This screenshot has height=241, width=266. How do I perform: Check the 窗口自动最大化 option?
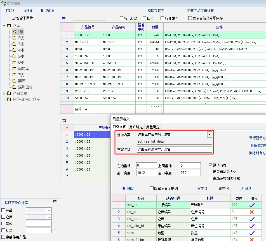(x=211, y=172)
